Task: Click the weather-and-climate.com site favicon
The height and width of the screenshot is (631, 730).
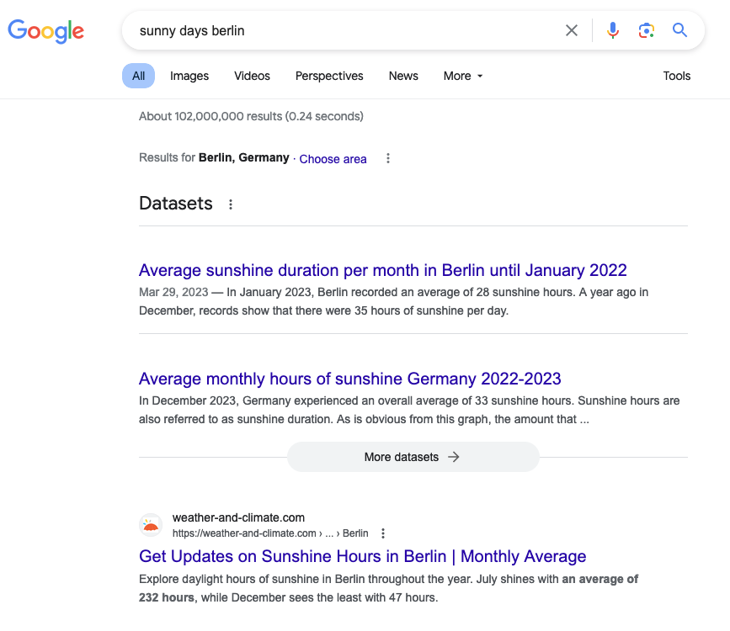Action: pyautogui.click(x=151, y=526)
